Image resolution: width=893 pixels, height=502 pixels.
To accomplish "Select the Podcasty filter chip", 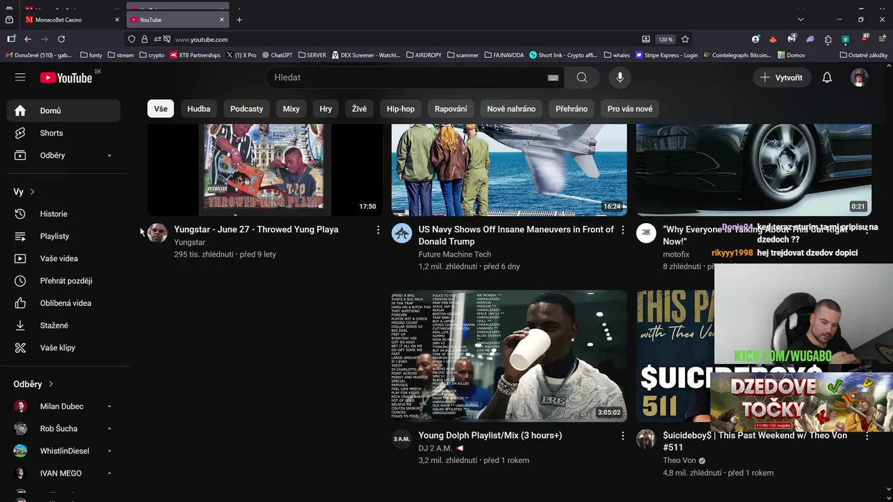I will click(247, 109).
